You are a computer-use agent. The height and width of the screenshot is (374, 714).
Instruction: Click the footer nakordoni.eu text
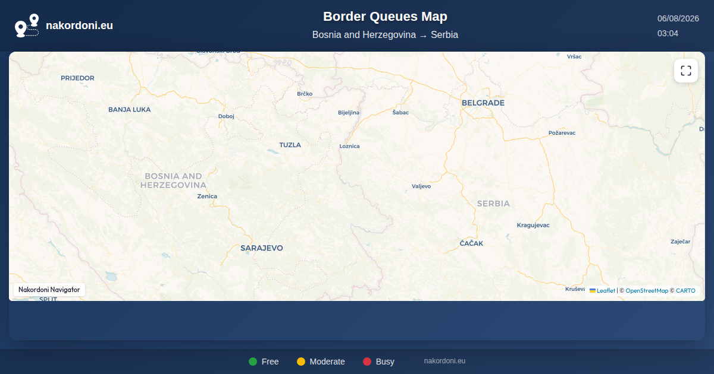[x=444, y=360]
